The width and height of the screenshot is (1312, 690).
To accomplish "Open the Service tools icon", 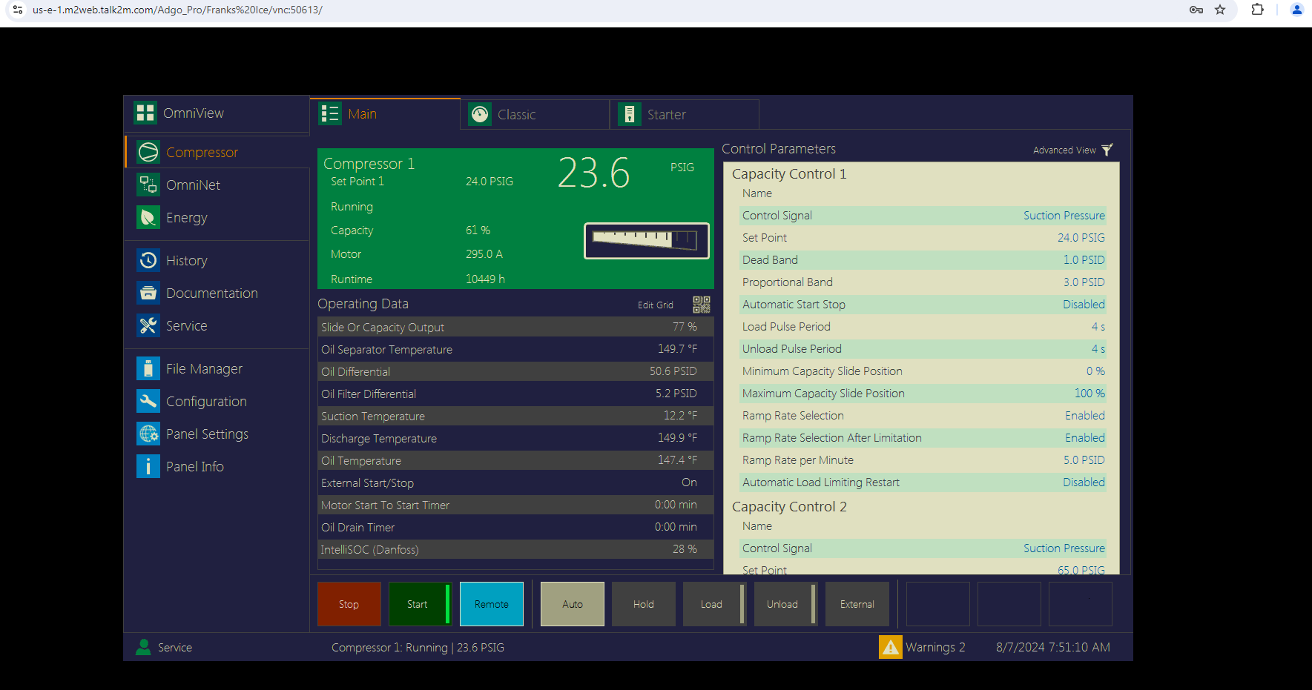I will [148, 325].
